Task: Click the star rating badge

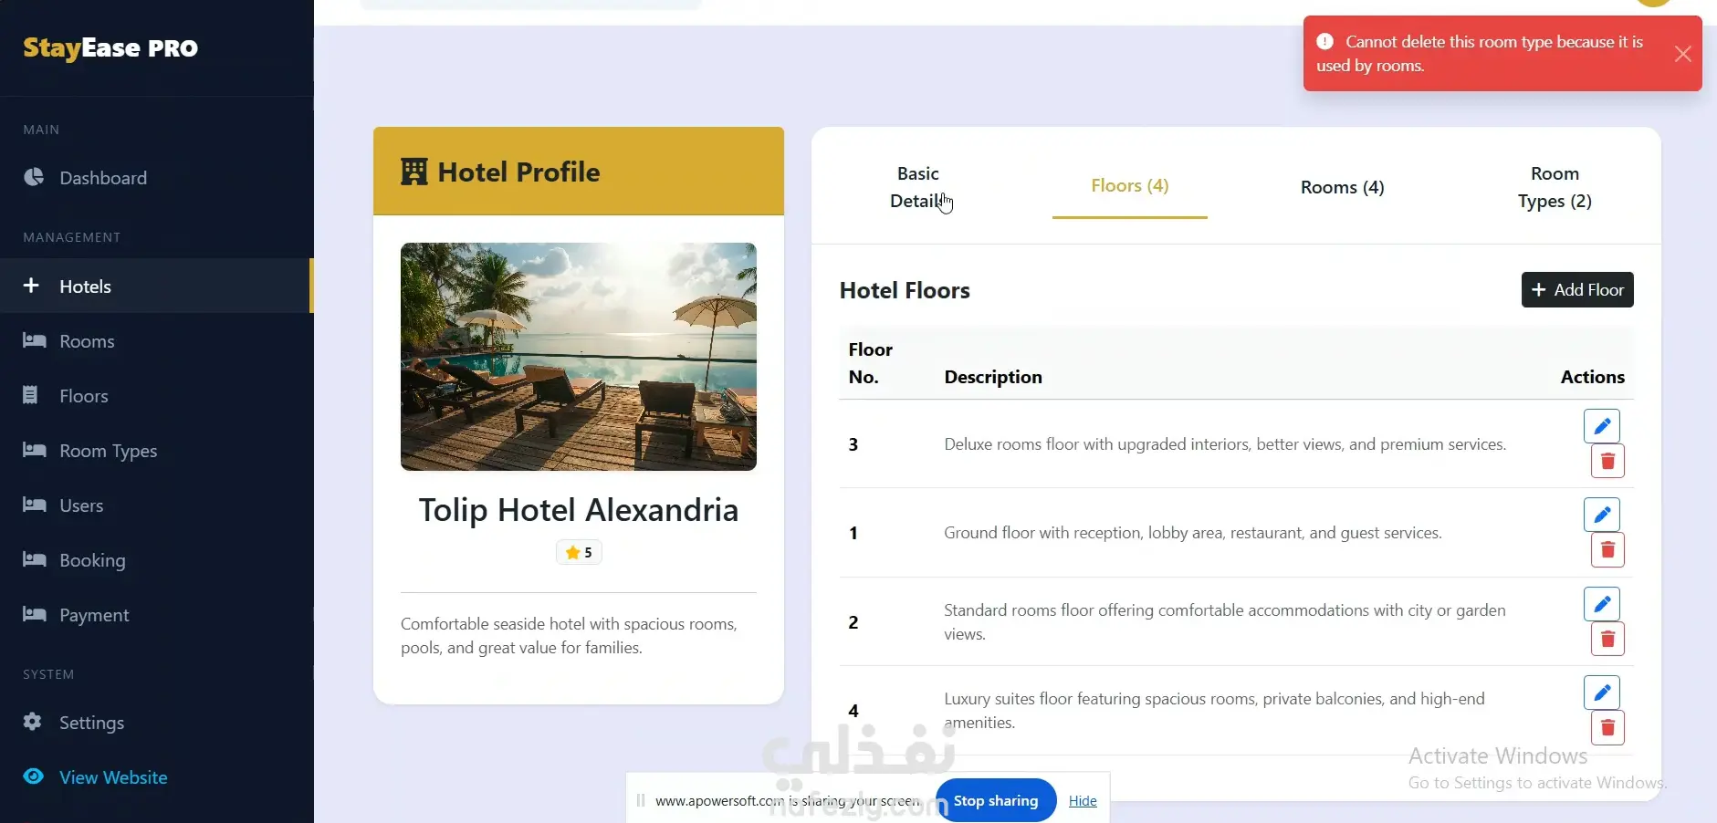Action: click(579, 552)
